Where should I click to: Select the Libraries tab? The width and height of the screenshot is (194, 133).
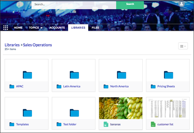[x=78, y=28]
